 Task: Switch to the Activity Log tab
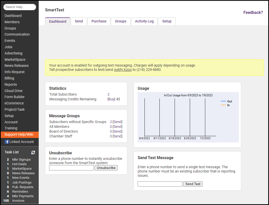[144, 21]
